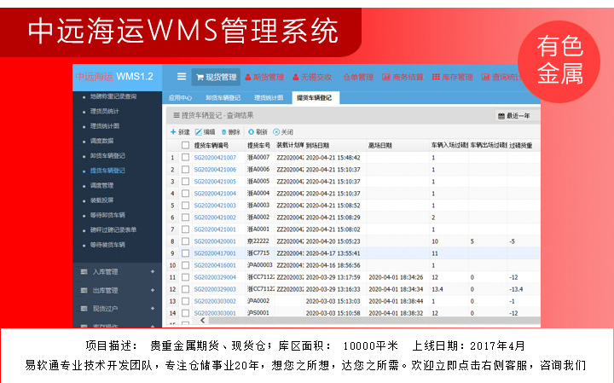Open 地磅称重记录查询 in the sidebar
614x383 pixels.
[113, 96]
